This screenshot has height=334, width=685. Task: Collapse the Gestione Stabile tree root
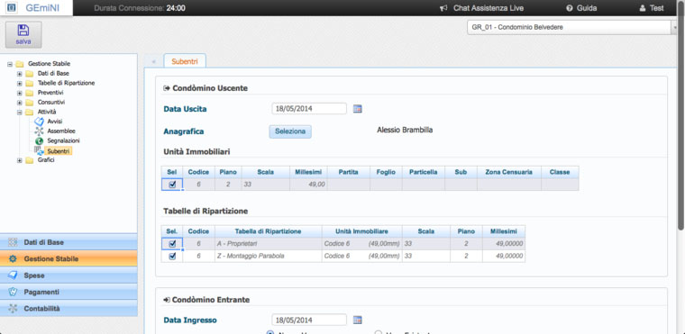tap(10, 64)
